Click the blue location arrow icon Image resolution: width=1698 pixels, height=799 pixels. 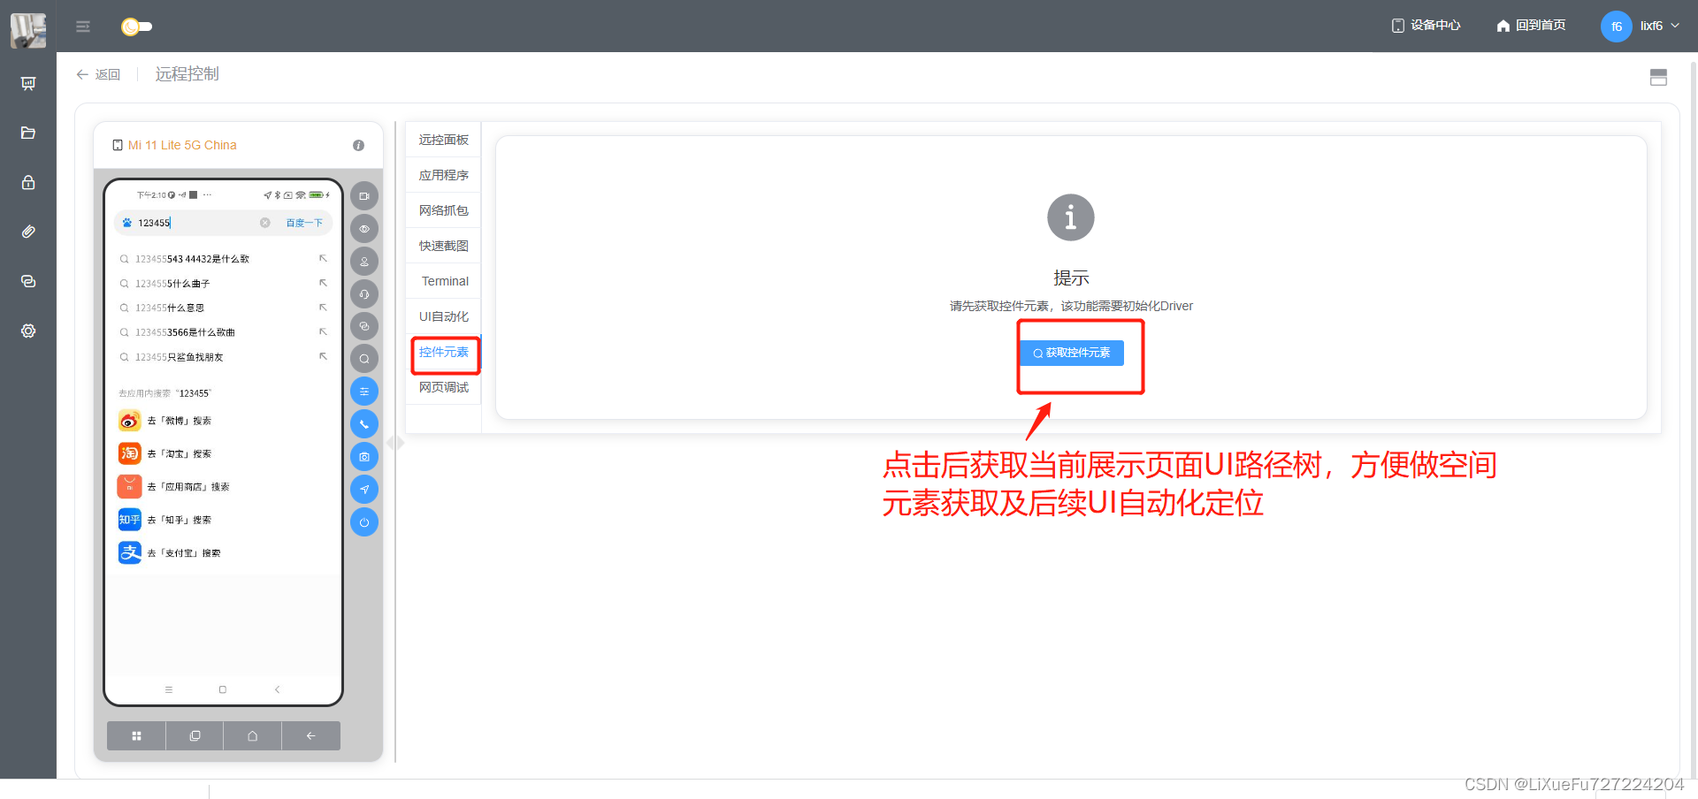click(x=364, y=490)
